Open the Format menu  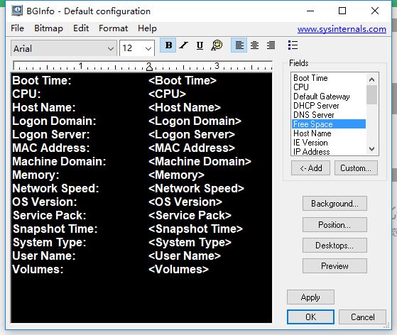tap(113, 28)
